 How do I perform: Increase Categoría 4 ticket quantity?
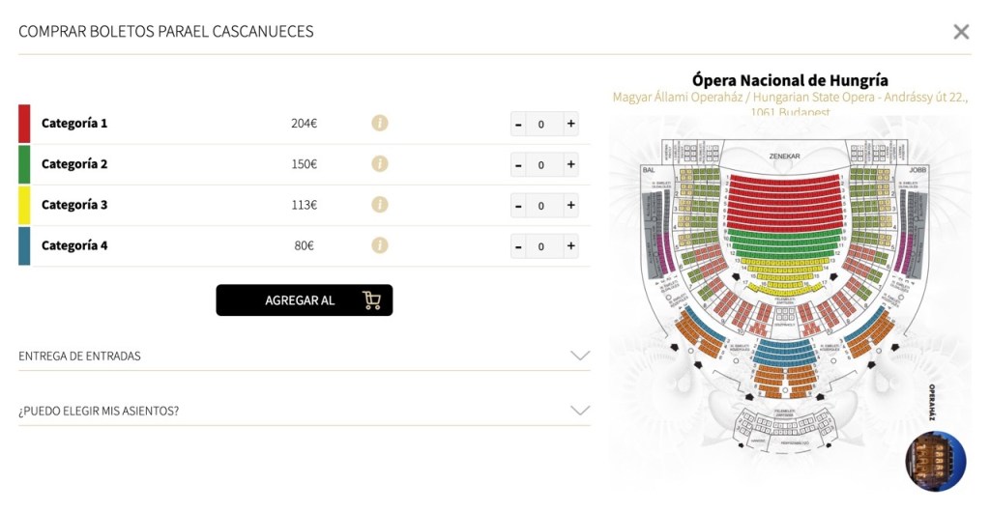tap(570, 246)
